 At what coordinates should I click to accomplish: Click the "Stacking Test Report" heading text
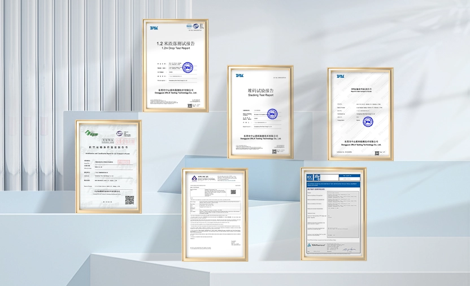click(x=260, y=94)
